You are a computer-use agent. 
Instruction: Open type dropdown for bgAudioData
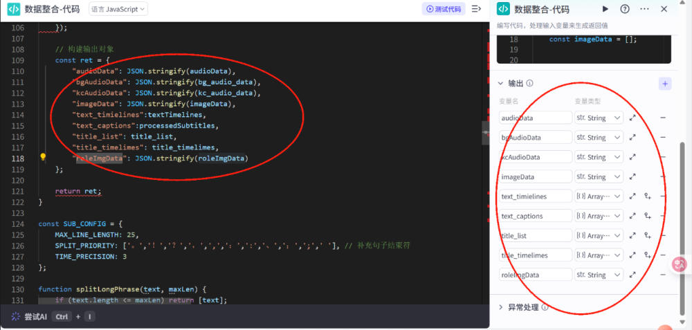[599, 137]
